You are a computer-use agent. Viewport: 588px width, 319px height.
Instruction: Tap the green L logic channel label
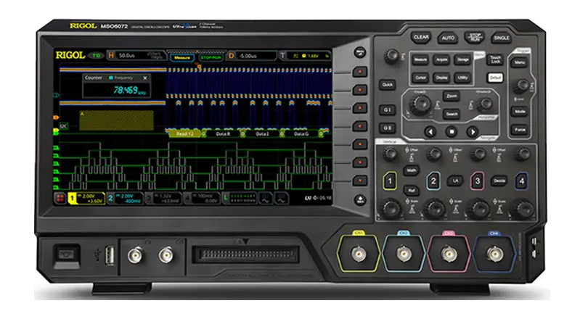coord(240,198)
